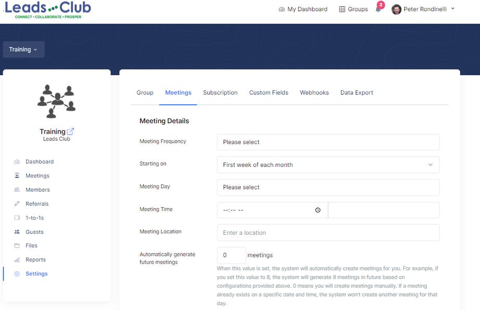Open My Dashboard link
The image size is (480, 310).
pos(307,9)
